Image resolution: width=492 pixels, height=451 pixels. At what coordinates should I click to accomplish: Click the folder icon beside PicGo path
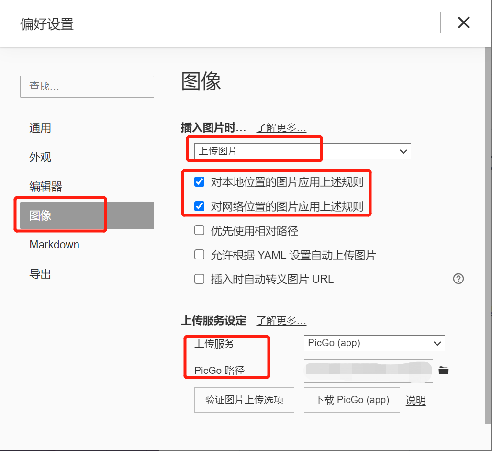444,370
